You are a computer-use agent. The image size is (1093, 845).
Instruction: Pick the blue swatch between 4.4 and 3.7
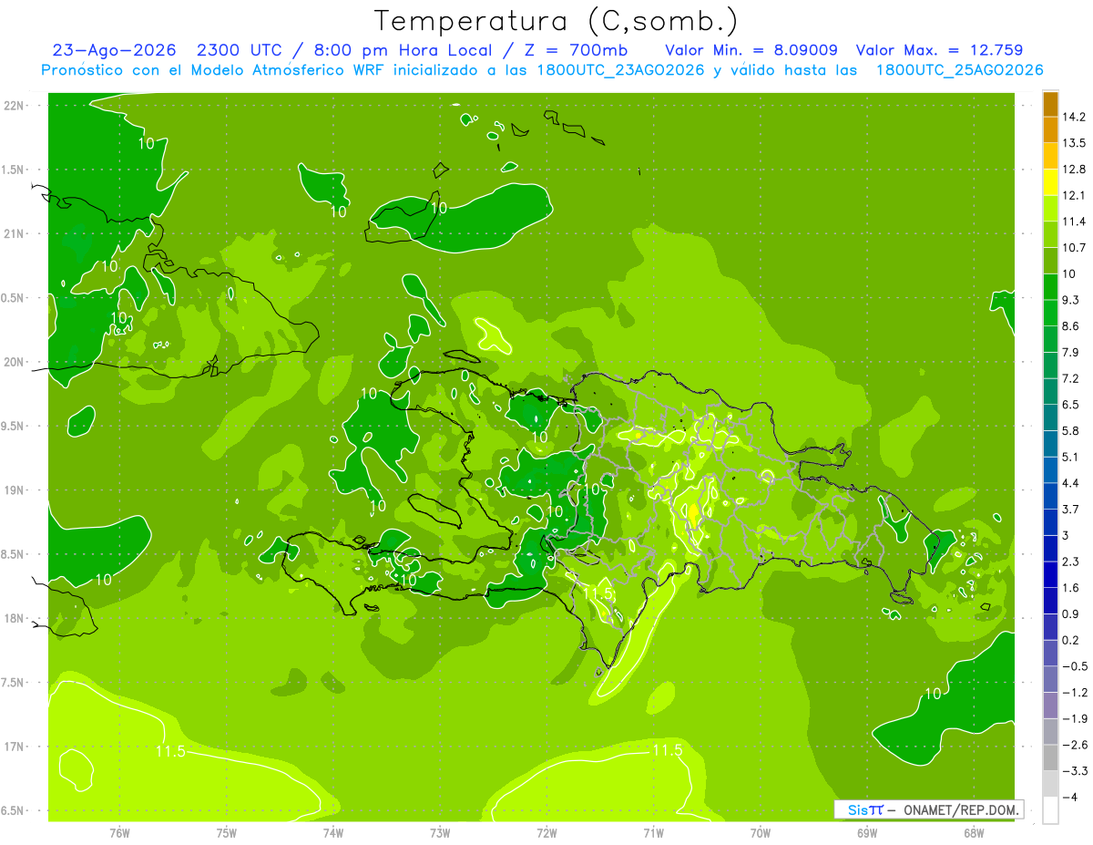(1050, 496)
